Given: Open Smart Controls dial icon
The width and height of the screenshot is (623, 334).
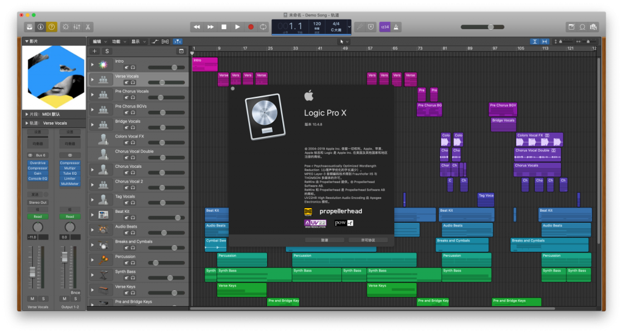Looking at the screenshot, I should 66,27.
